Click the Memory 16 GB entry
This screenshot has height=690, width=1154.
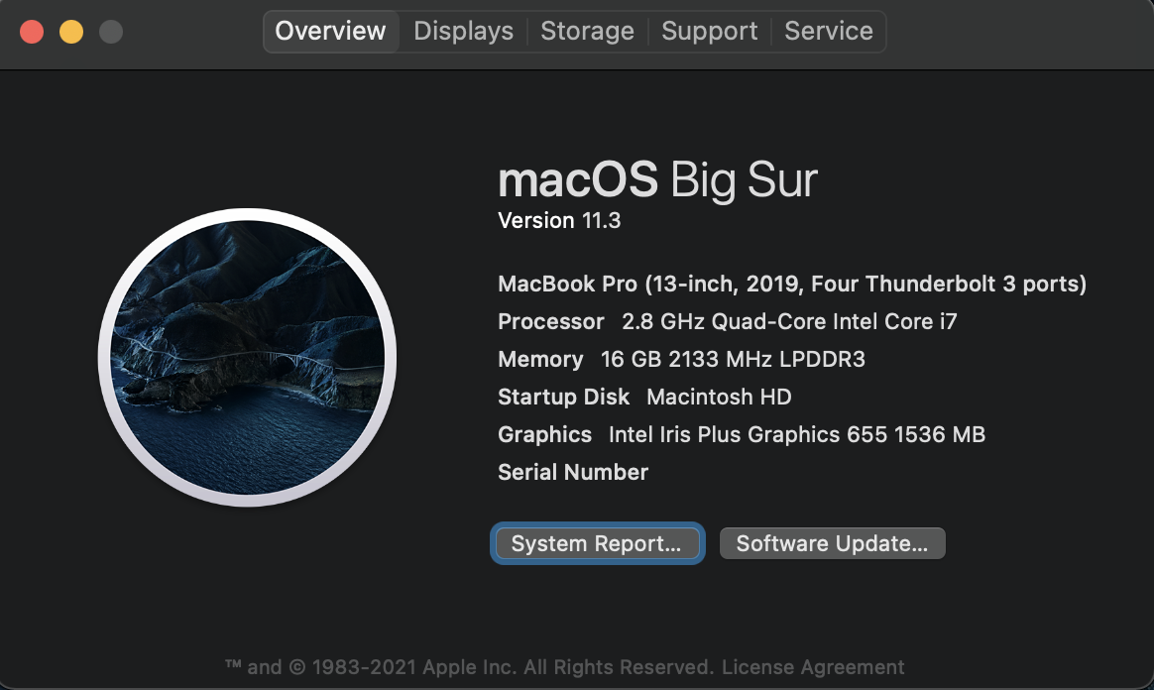[x=681, y=359]
